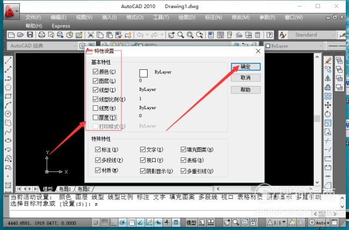Screen dimensions: 349x230
Task: Uncheck the 线型比例(Y) checkbox
Action: pos(96,99)
